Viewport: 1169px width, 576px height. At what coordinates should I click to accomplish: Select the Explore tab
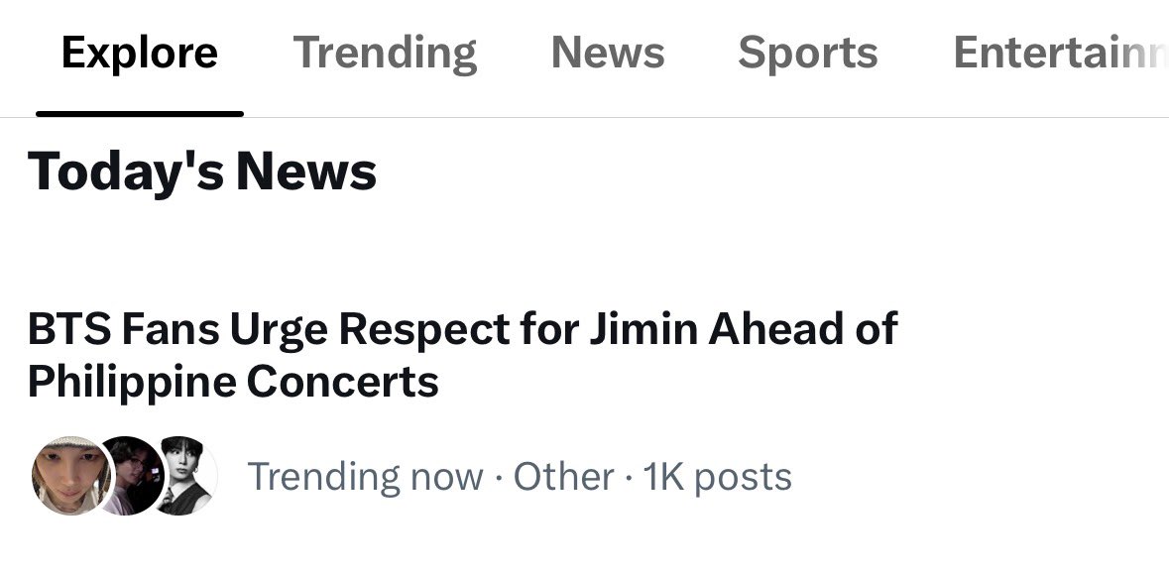[140, 53]
